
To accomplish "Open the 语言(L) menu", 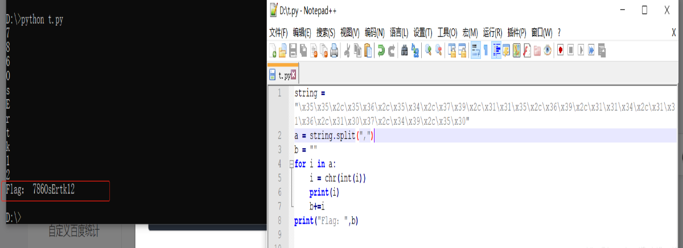I will 400,32.
